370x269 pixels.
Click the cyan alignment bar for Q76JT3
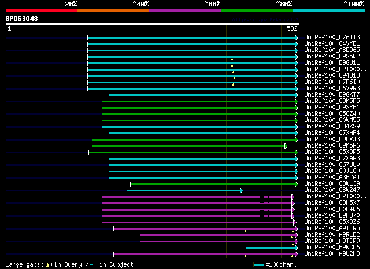[191, 38]
